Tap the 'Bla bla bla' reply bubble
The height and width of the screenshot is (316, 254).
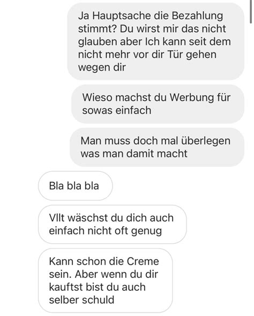pyautogui.click(x=76, y=186)
